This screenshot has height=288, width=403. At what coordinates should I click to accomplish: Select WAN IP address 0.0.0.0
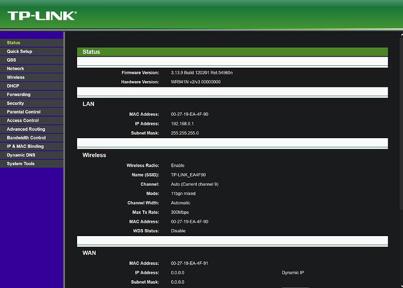178,273
